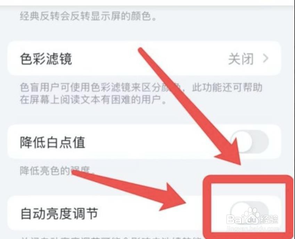Tap the partially visible description below 自动亮度调节
The image size is (295, 239).
point(111,237)
